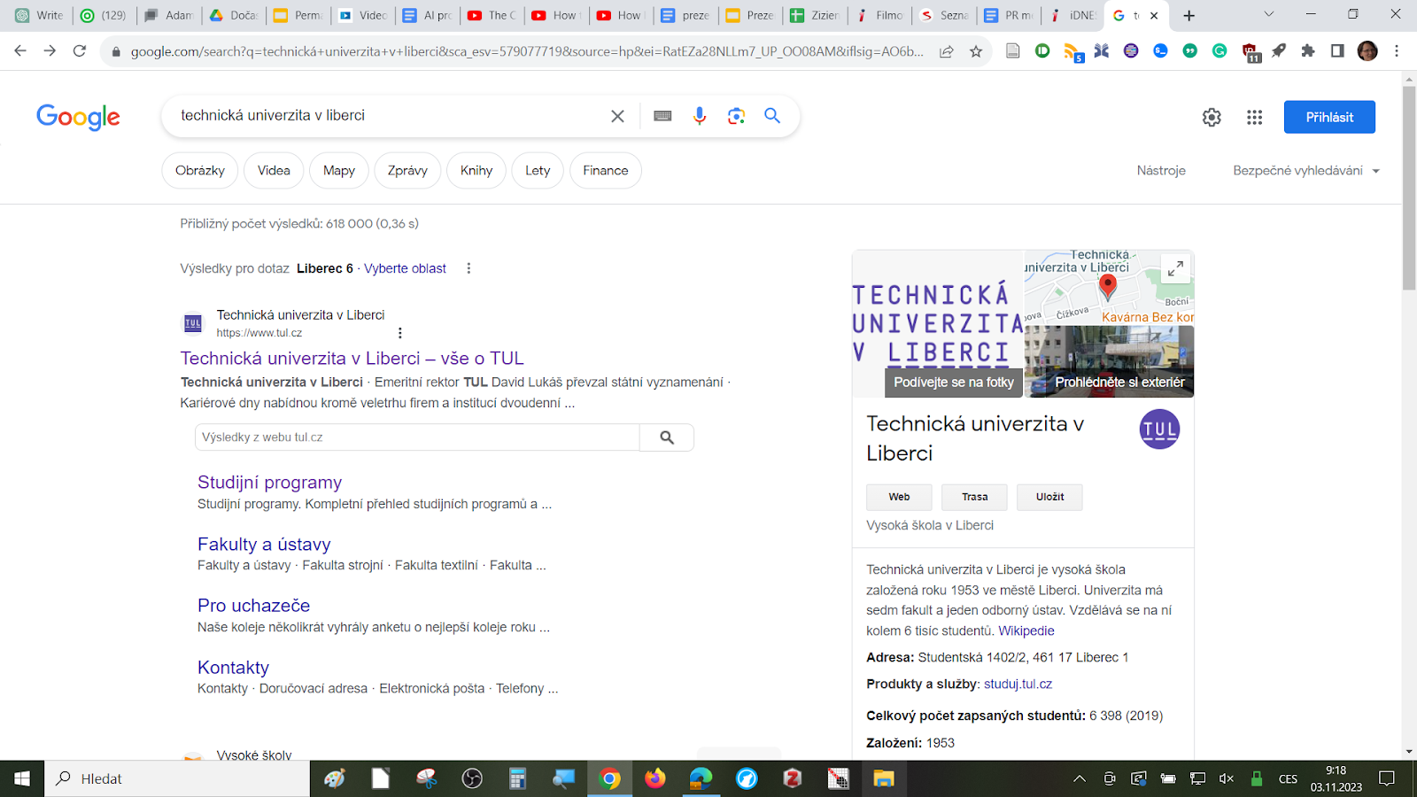Screen dimensions: 1417x797
Task: Open the tab search dropdown arrow
Action: [x=1268, y=15]
